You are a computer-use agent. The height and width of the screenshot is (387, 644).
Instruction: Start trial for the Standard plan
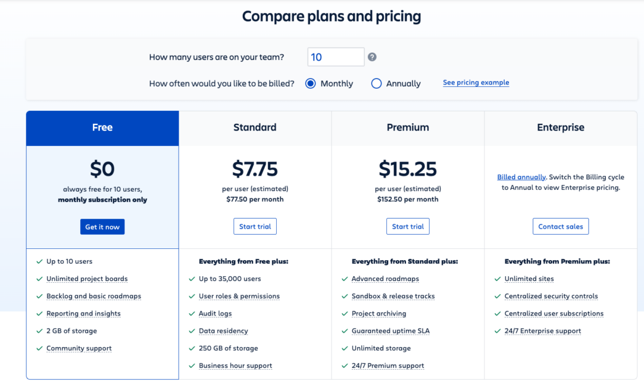click(x=255, y=226)
